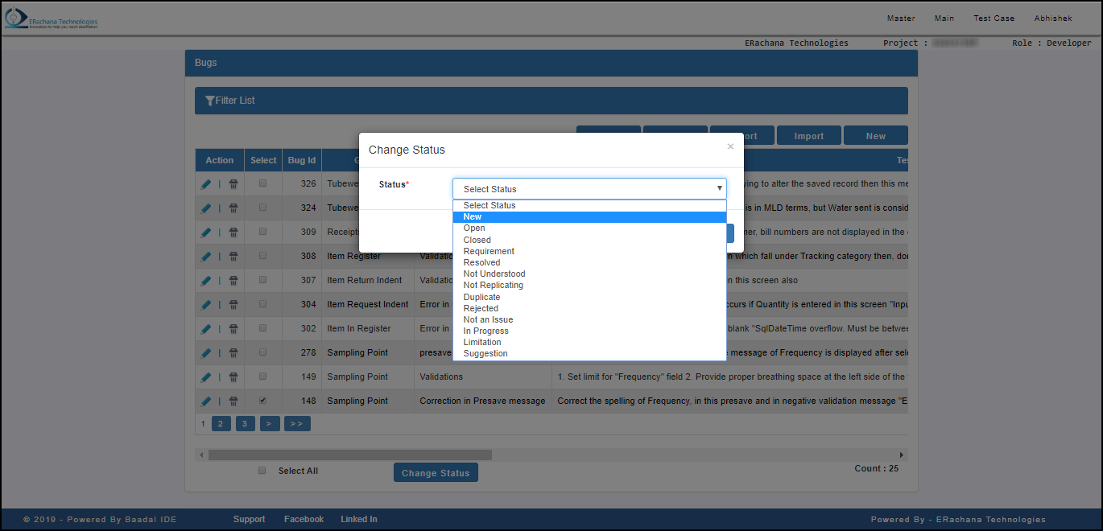The width and height of the screenshot is (1103, 531).
Task: Choose Suggestion in status list
Action: click(589, 353)
